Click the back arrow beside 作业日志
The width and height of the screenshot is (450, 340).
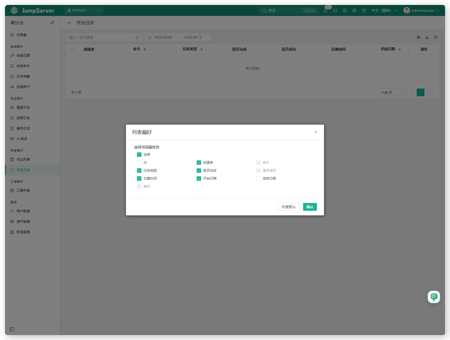point(70,23)
